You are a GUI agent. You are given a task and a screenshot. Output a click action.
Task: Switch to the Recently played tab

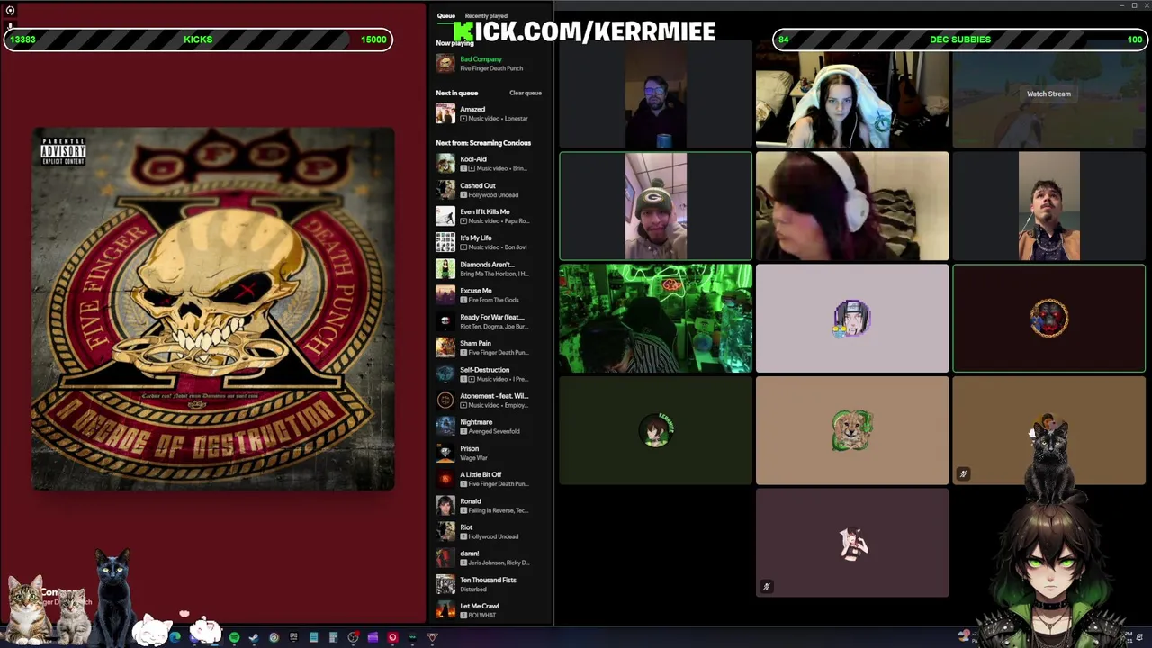[486, 15]
